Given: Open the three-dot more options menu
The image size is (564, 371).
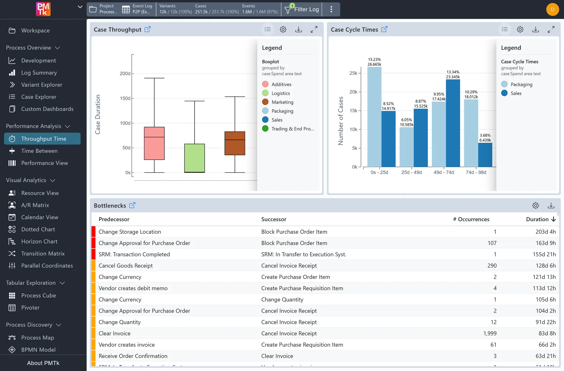Looking at the screenshot, I should (331, 9).
